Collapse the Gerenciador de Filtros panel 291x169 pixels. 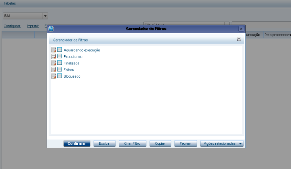click(x=239, y=39)
